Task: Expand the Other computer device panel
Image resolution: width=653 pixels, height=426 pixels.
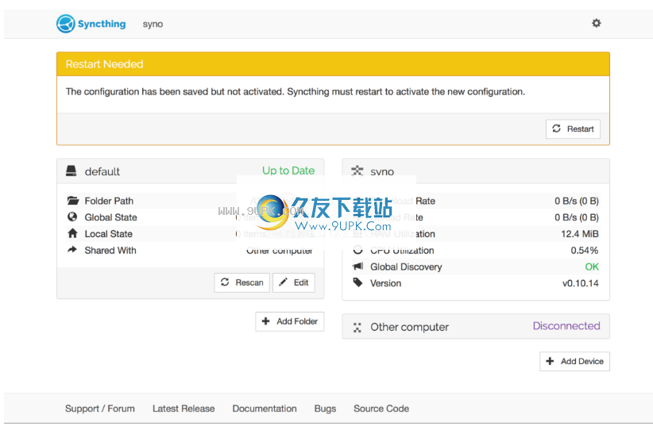Action: click(x=476, y=327)
